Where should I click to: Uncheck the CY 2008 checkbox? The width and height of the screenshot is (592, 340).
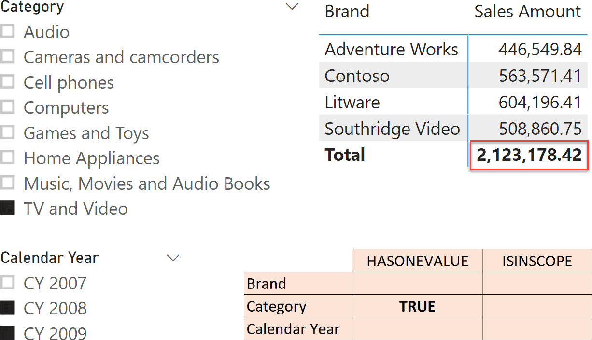click(x=7, y=308)
